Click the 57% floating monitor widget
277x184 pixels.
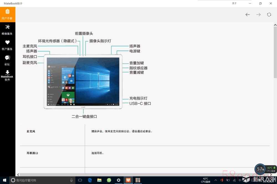(x=260, y=169)
